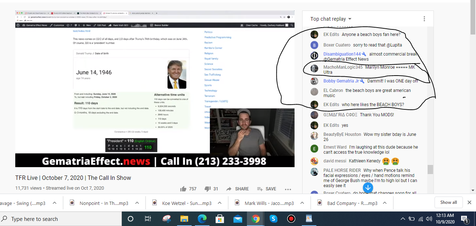Open the Mail app from taskbar
Image resolution: width=476 pixels, height=226 pixels.
(238, 219)
